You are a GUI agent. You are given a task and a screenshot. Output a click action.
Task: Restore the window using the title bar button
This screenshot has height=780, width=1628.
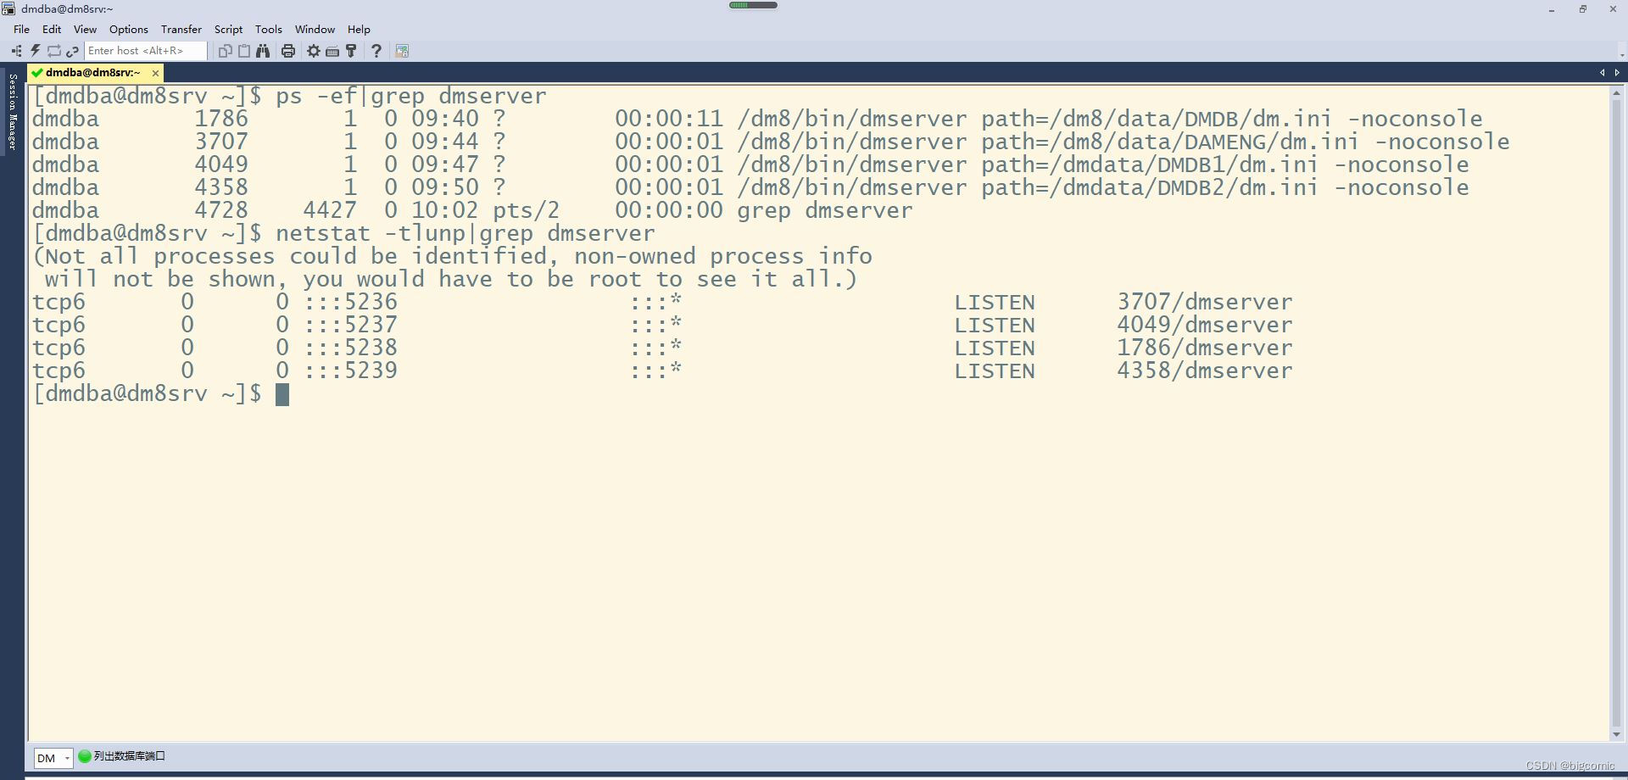pos(1582,9)
